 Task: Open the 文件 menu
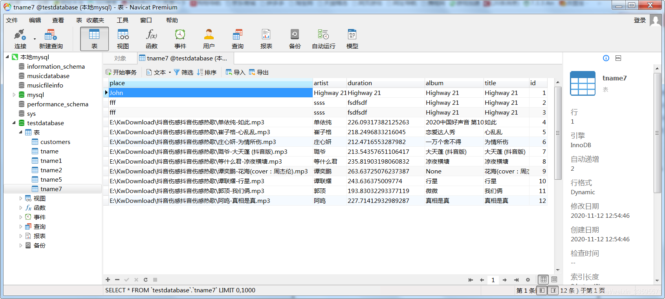click(12, 20)
